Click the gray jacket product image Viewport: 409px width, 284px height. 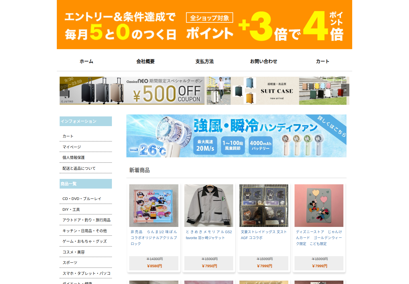(209, 206)
